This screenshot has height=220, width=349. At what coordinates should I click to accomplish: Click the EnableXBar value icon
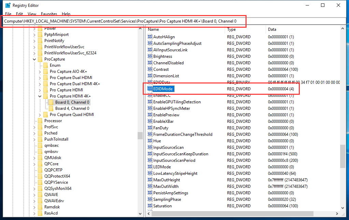(x=150, y=121)
